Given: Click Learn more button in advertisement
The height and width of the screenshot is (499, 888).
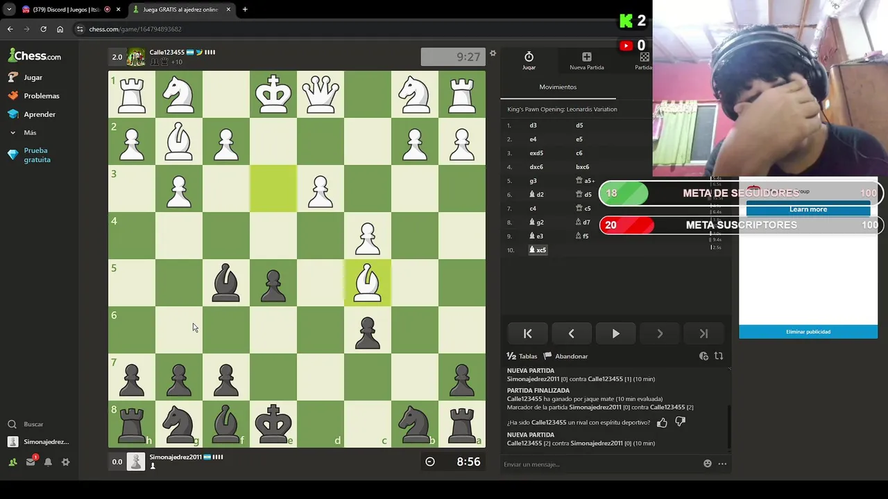Looking at the screenshot, I should [x=808, y=209].
